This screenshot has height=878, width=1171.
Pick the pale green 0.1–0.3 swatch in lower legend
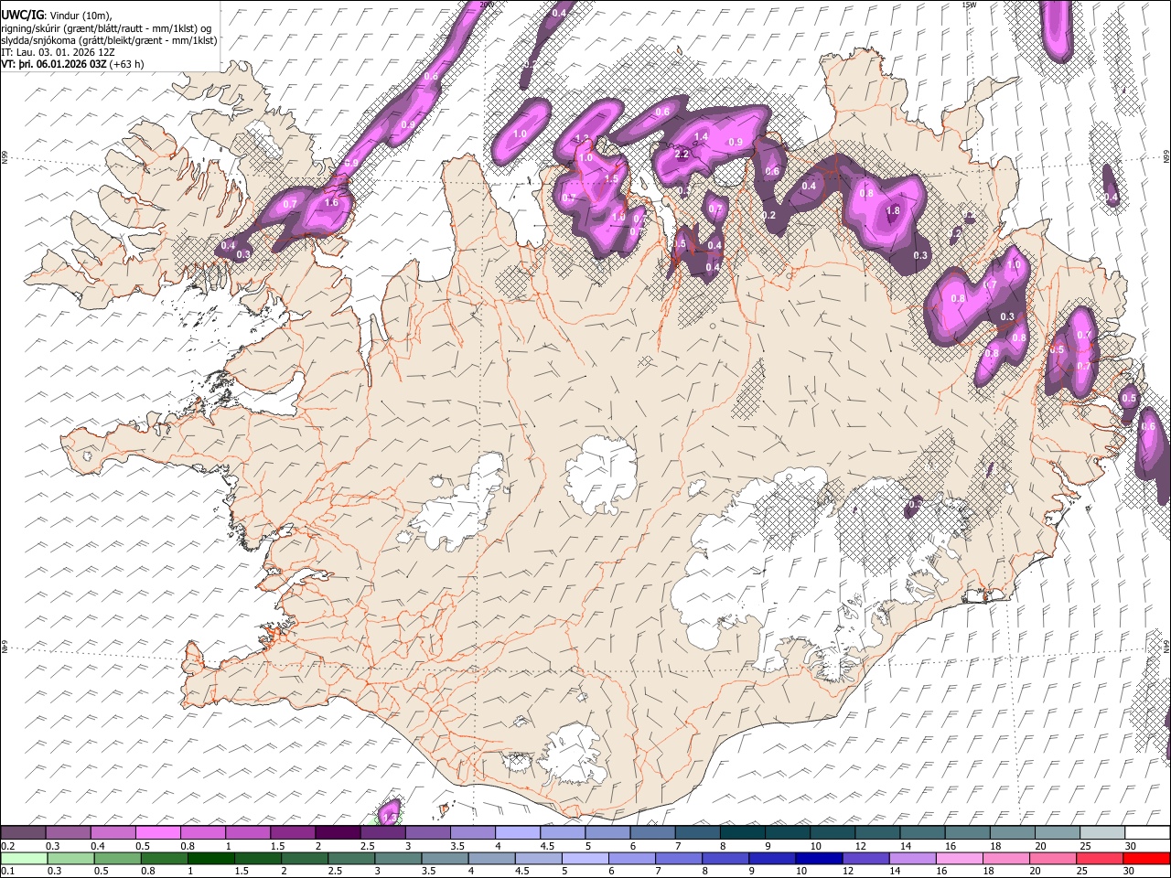[24, 858]
